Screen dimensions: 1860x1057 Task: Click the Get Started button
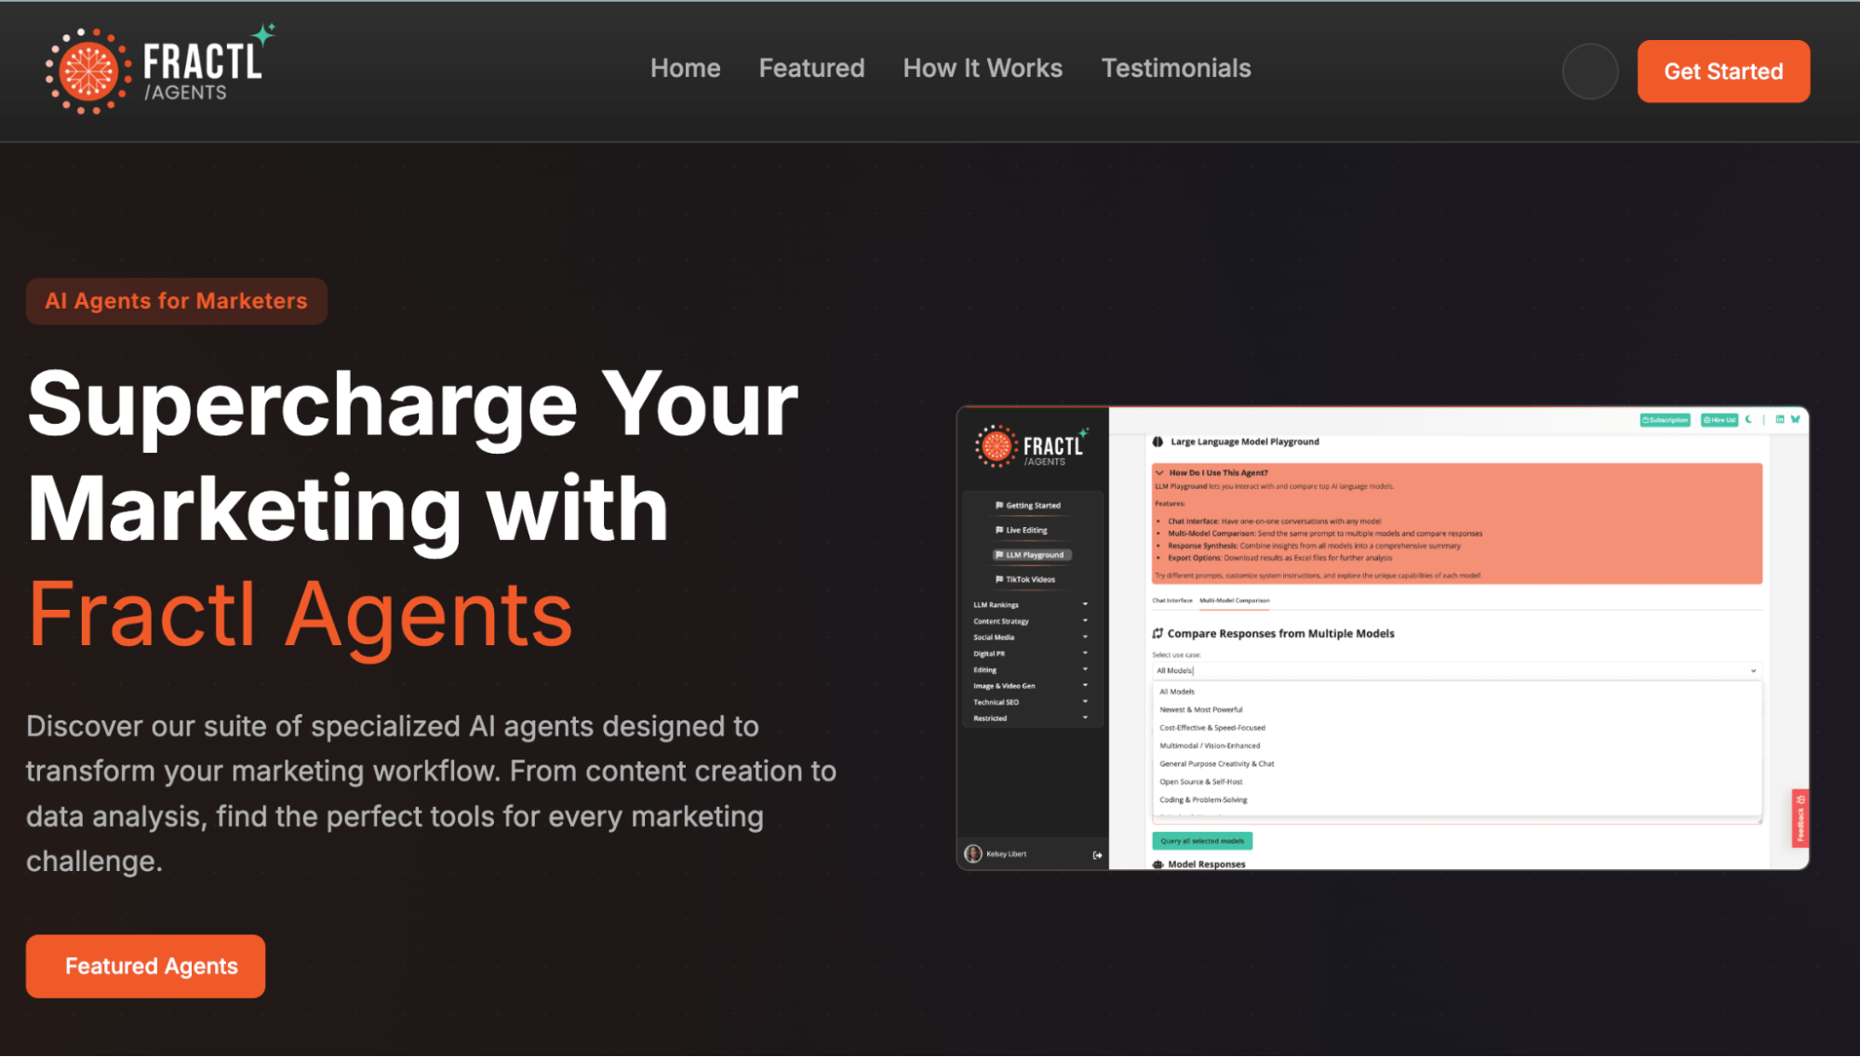pos(1723,72)
